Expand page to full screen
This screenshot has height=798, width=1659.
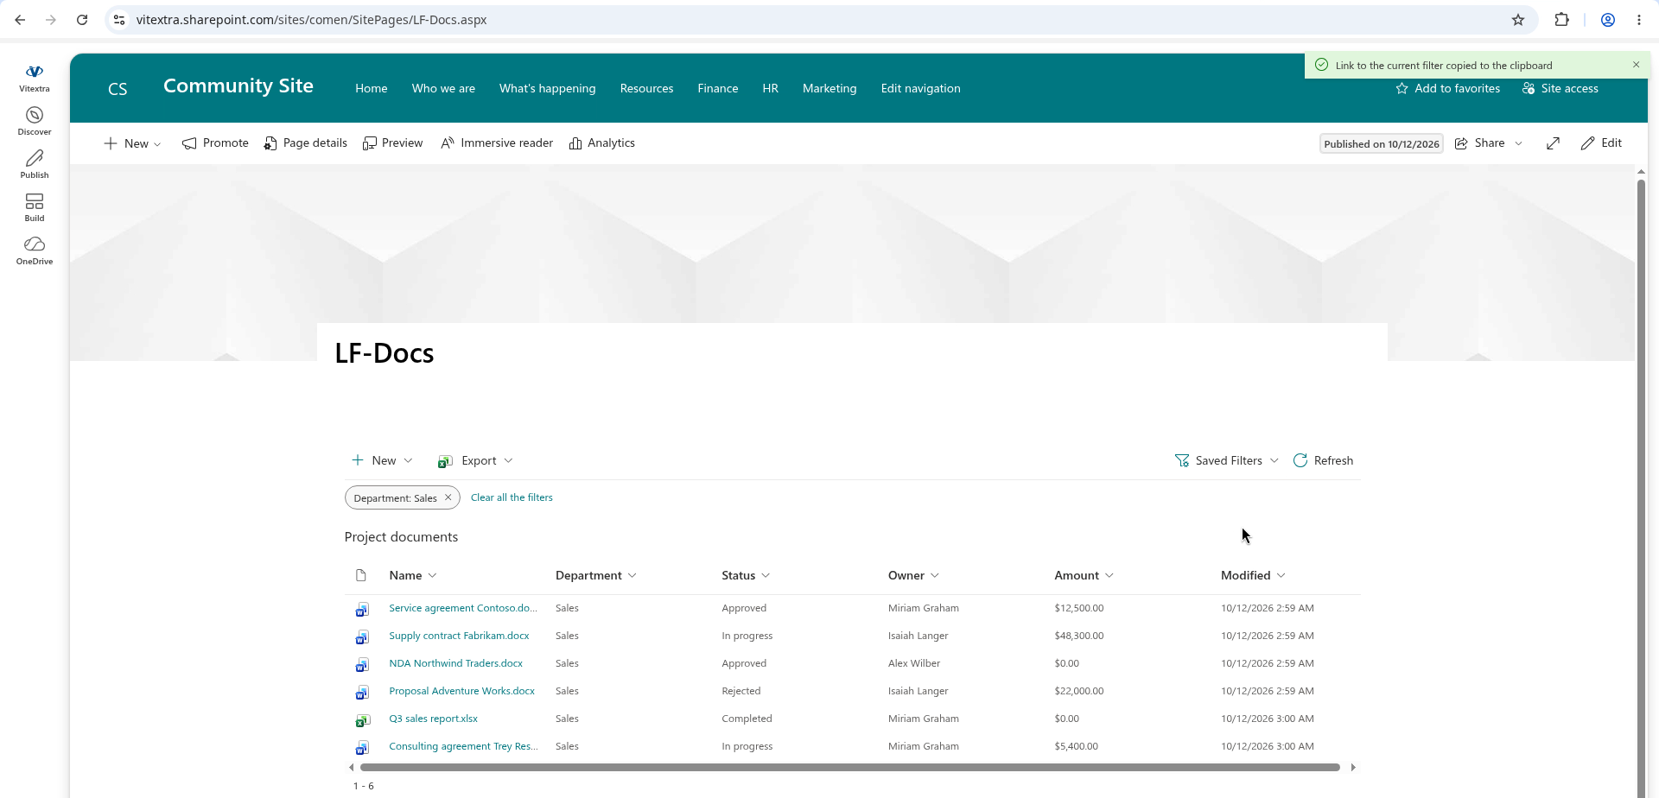(x=1553, y=143)
